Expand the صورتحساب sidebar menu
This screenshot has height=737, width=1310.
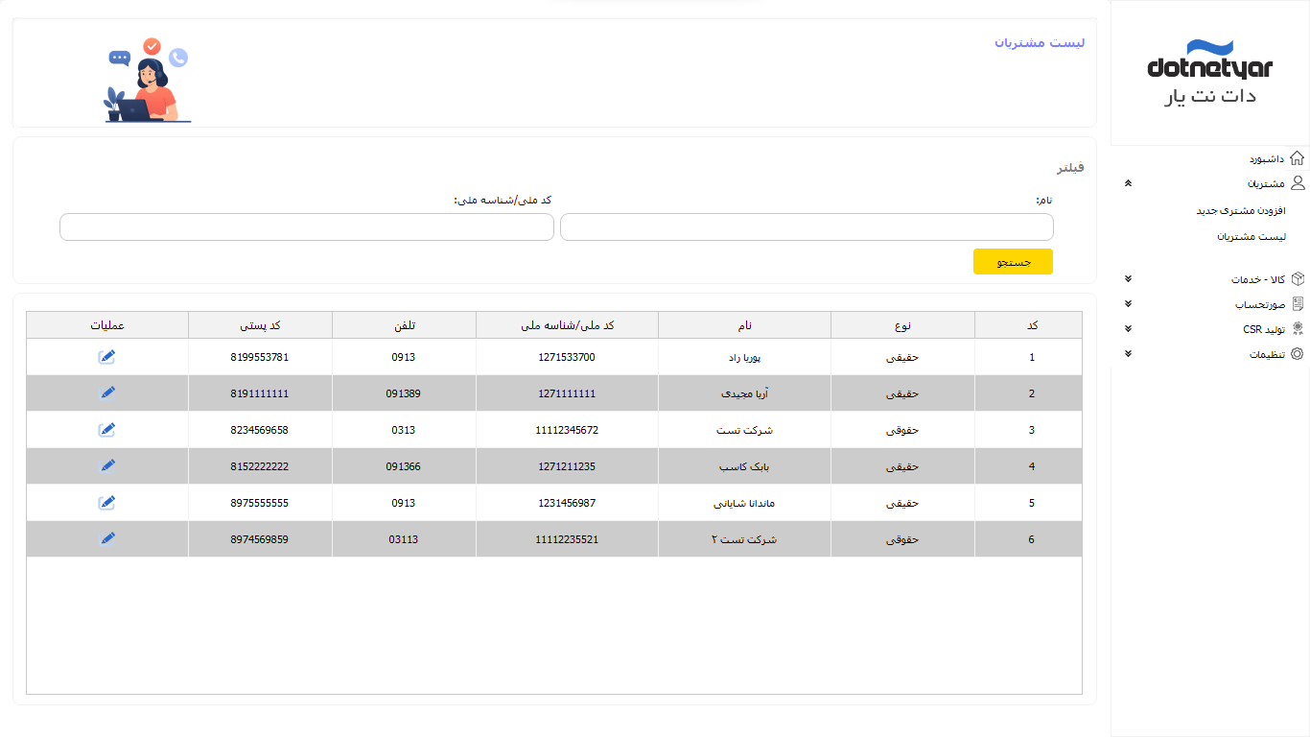tap(1128, 304)
